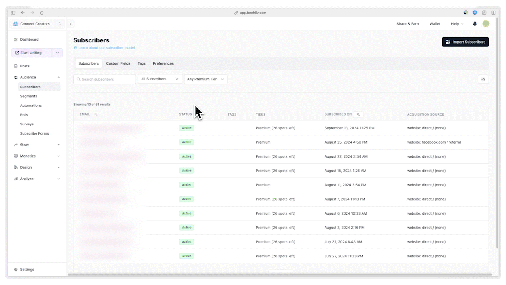Click the July 27, 2024 11:23 PM date
506x285 pixels.
point(344,256)
